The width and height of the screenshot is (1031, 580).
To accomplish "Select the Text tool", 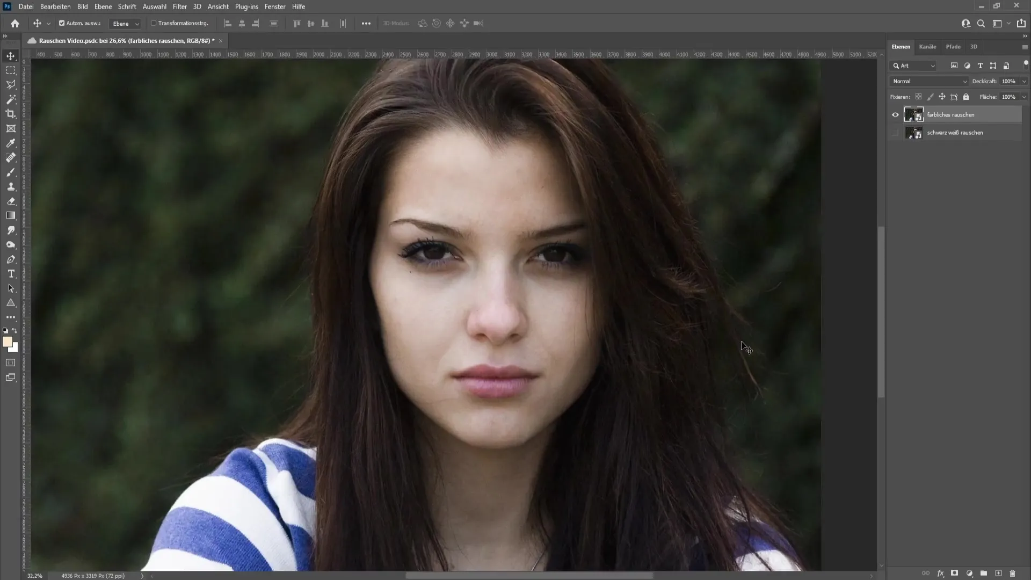I will (x=11, y=273).
